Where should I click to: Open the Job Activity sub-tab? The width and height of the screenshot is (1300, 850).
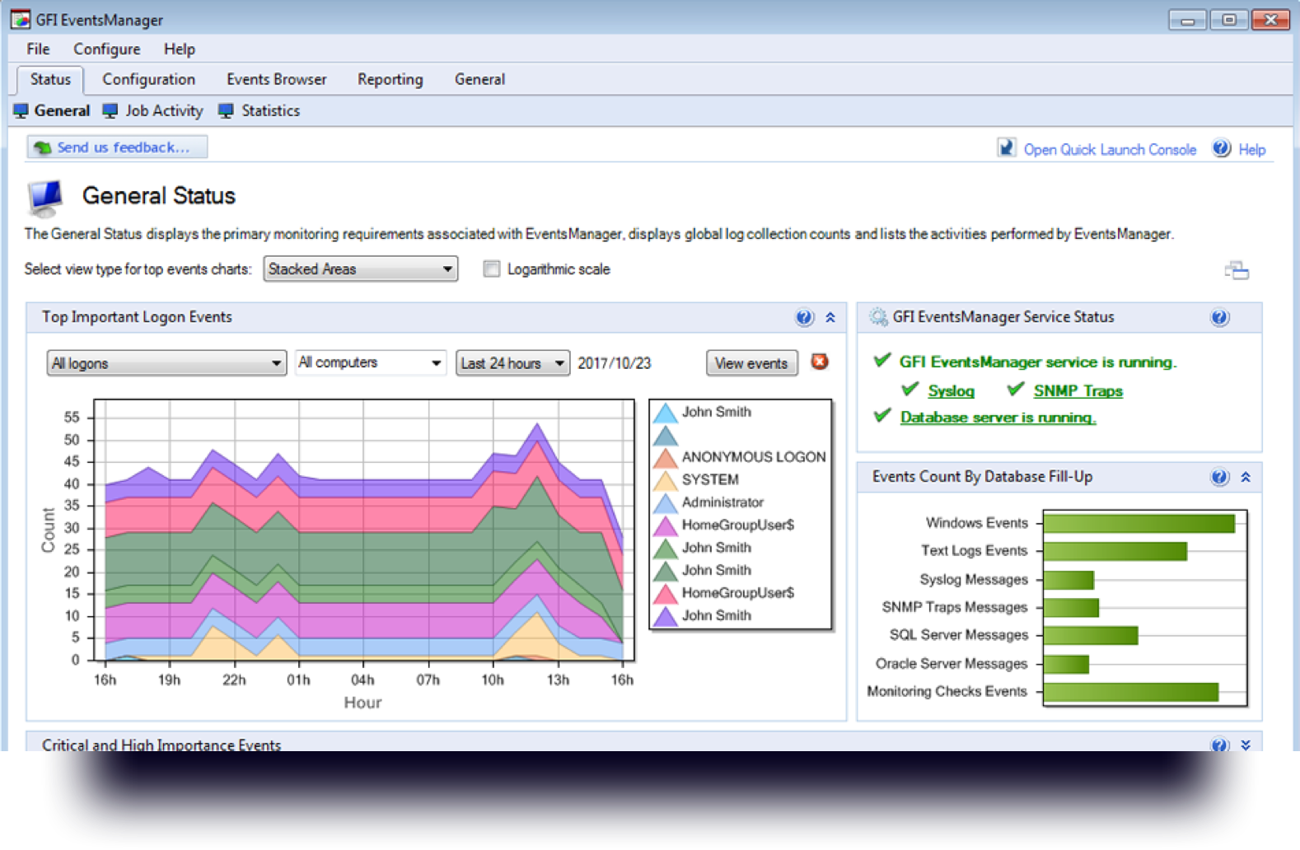coord(164,110)
